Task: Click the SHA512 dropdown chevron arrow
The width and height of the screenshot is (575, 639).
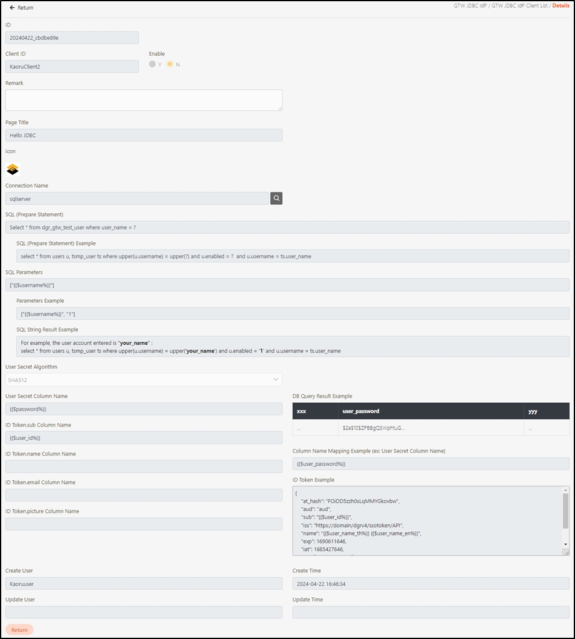Action: point(276,380)
